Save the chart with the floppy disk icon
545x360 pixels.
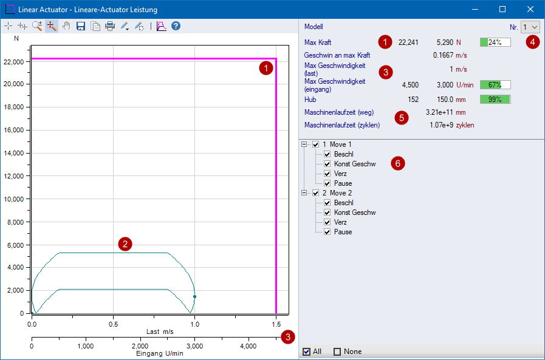pyautogui.click(x=81, y=26)
